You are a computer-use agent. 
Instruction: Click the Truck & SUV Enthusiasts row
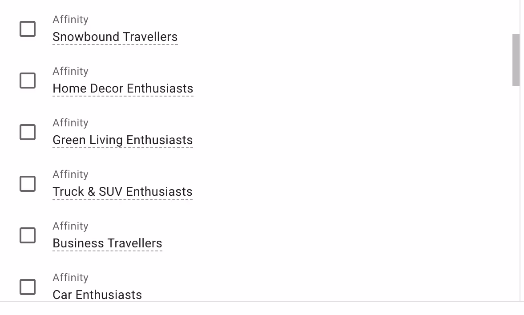coord(267,184)
